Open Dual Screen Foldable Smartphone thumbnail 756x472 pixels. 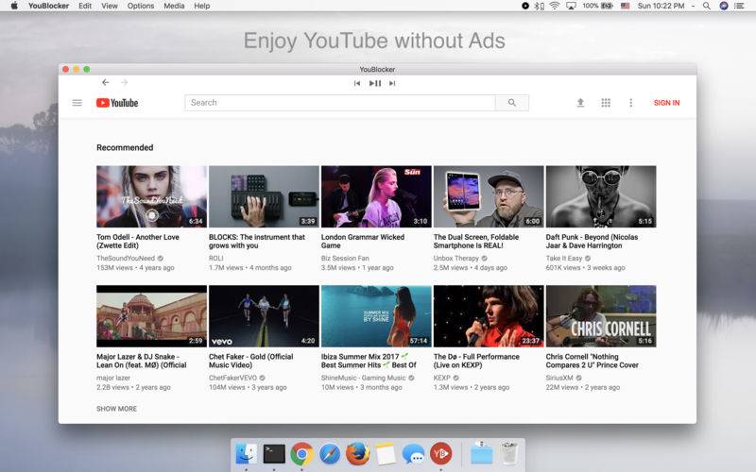tap(489, 196)
